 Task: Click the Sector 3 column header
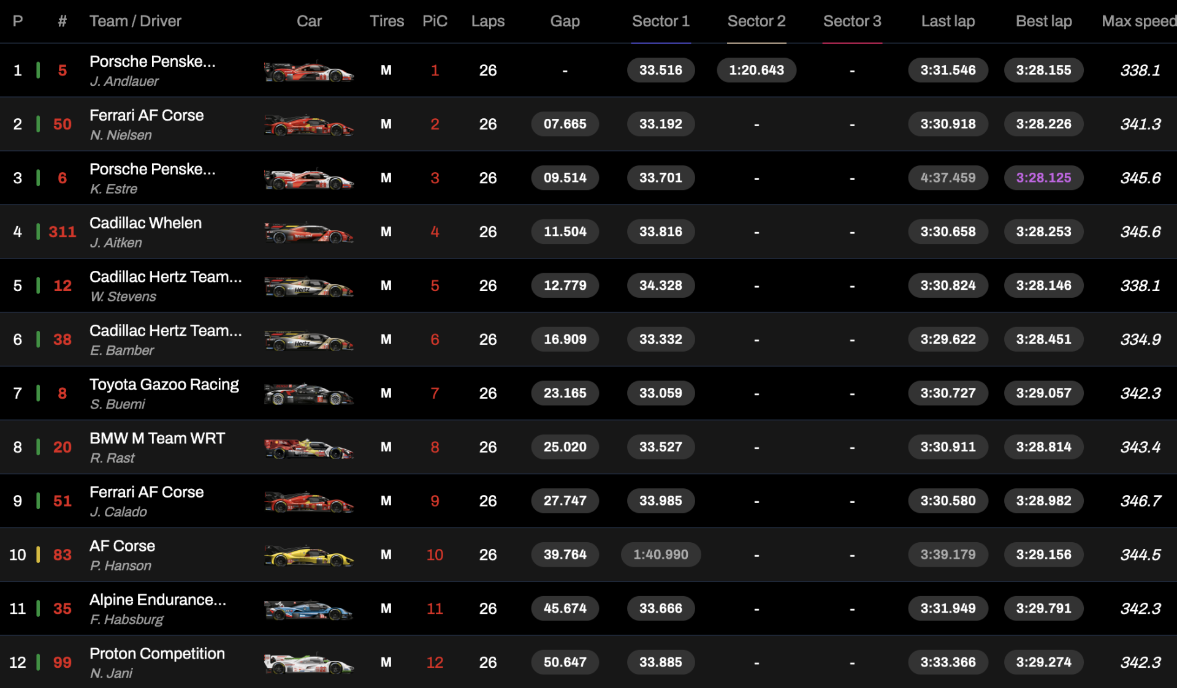(x=851, y=21)
